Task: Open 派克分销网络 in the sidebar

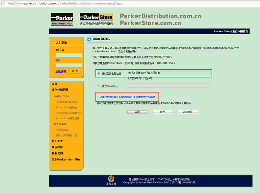Action: pos(60,90)
